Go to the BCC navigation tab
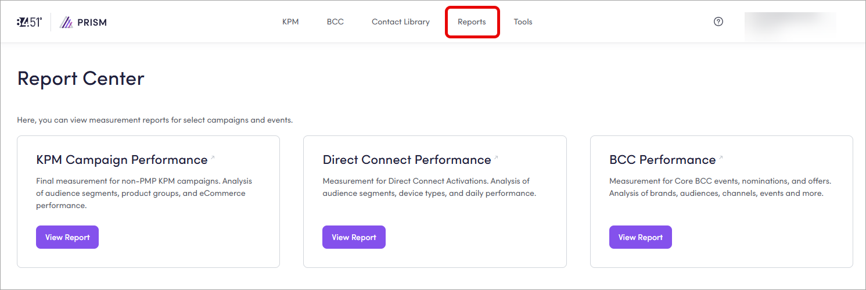Viewport: 866px width, 290px height. click(x=335, y=22)
